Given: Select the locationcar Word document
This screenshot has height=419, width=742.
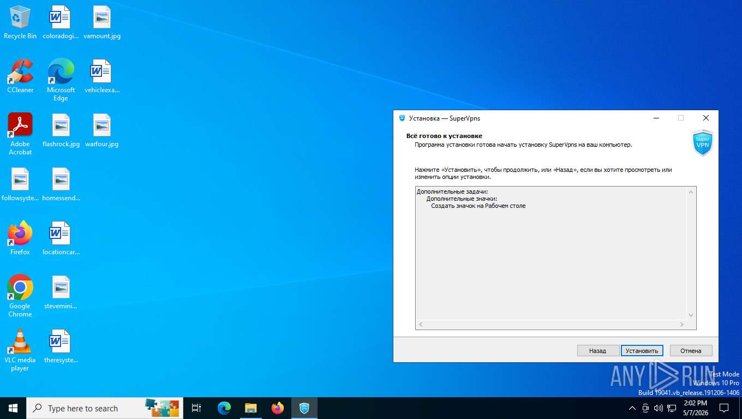Looking at the screenshot, I should [61, 238].
